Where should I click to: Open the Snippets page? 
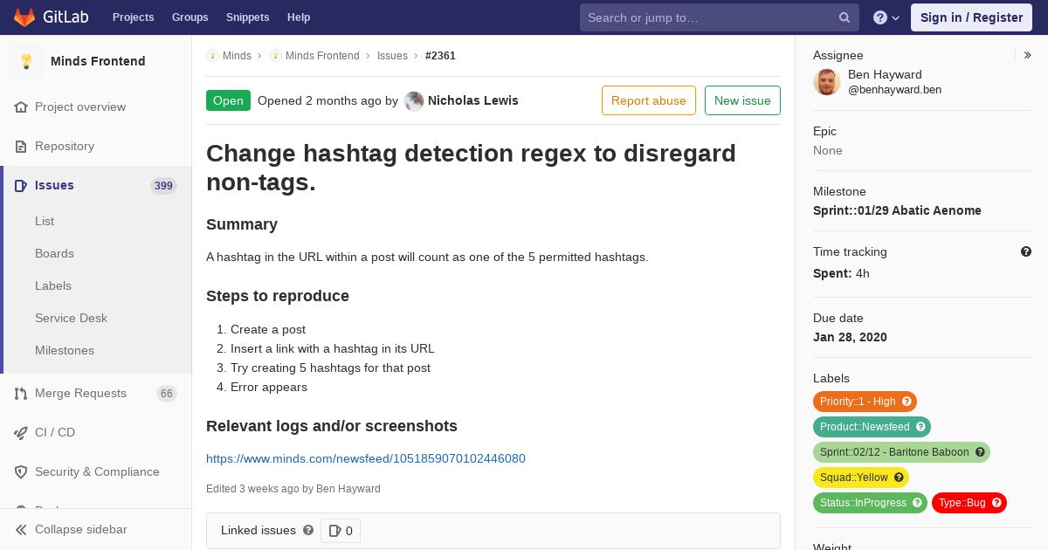click(248, 17)
